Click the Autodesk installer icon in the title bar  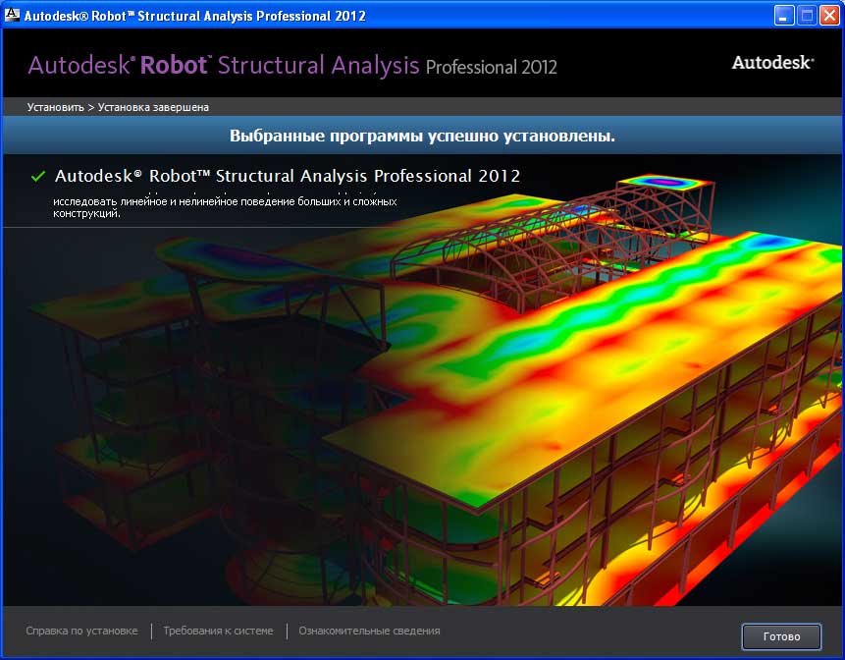pos(13,16)
